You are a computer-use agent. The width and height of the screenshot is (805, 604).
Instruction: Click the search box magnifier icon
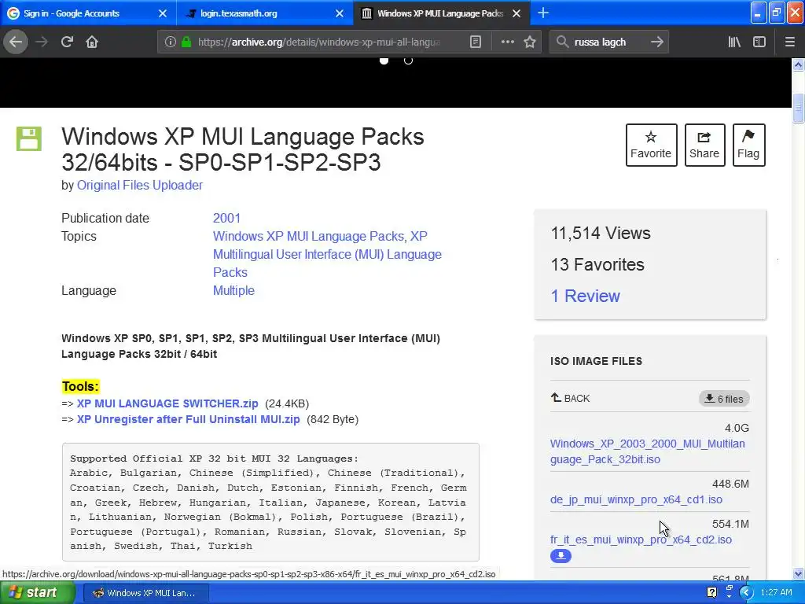562,42
